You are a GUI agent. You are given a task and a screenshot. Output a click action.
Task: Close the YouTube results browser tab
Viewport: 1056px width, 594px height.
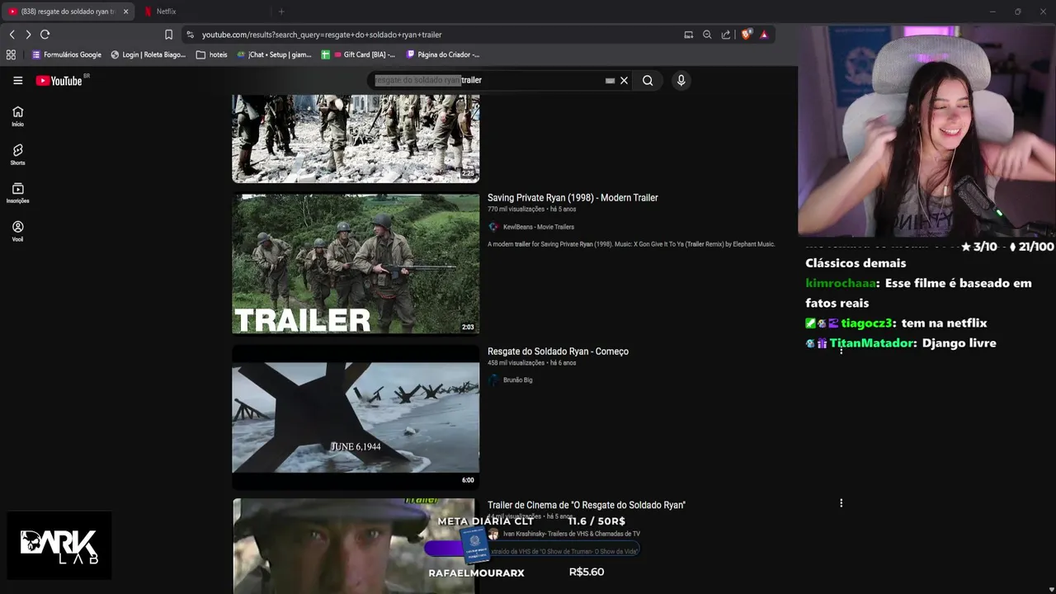pyautogui.click(x=126, y=12)
